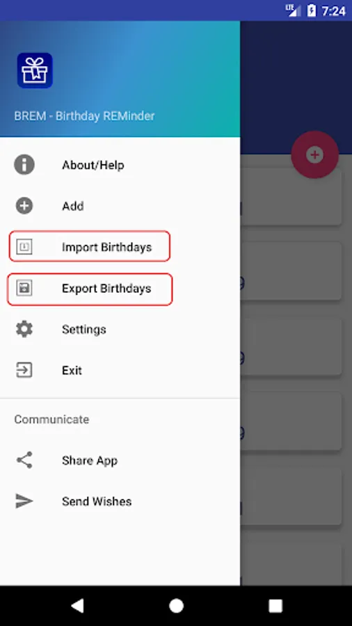Image resolution: width=352 pixels, height=626 pixels.
Task: Tap Share App under Communicate
Action: [120, 460]
